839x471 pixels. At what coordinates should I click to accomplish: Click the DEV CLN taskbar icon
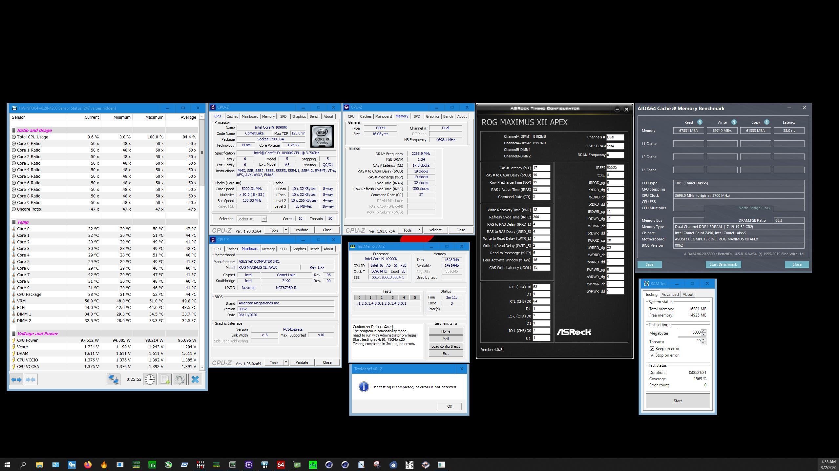click(409, 464)
